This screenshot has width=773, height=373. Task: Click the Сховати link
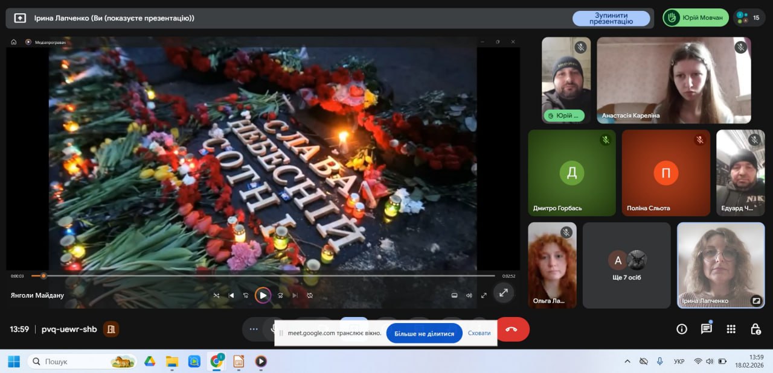click(479, 333)
